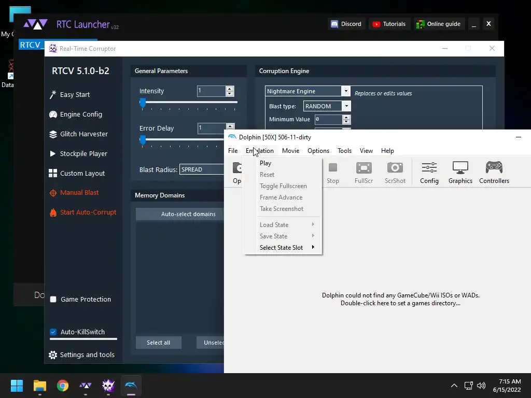This screenshot has height=398, width=531.
Task: Open Easy Start in RTCV sidebar
Action: click(x=70, y=94)
